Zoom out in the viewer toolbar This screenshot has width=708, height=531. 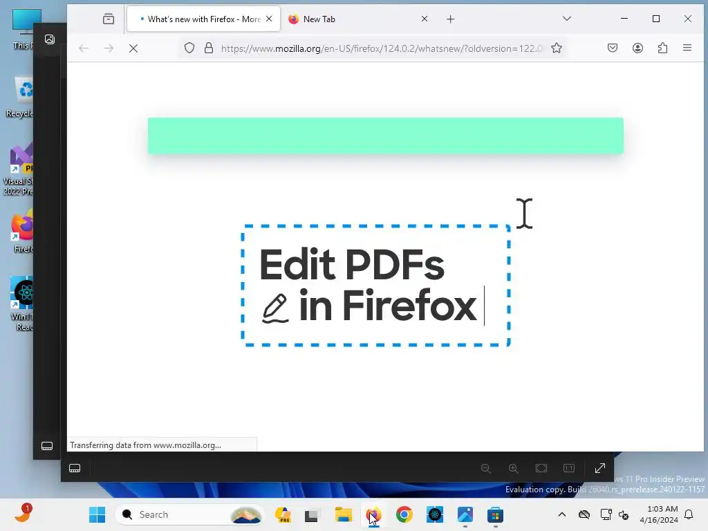coord(486,468)
